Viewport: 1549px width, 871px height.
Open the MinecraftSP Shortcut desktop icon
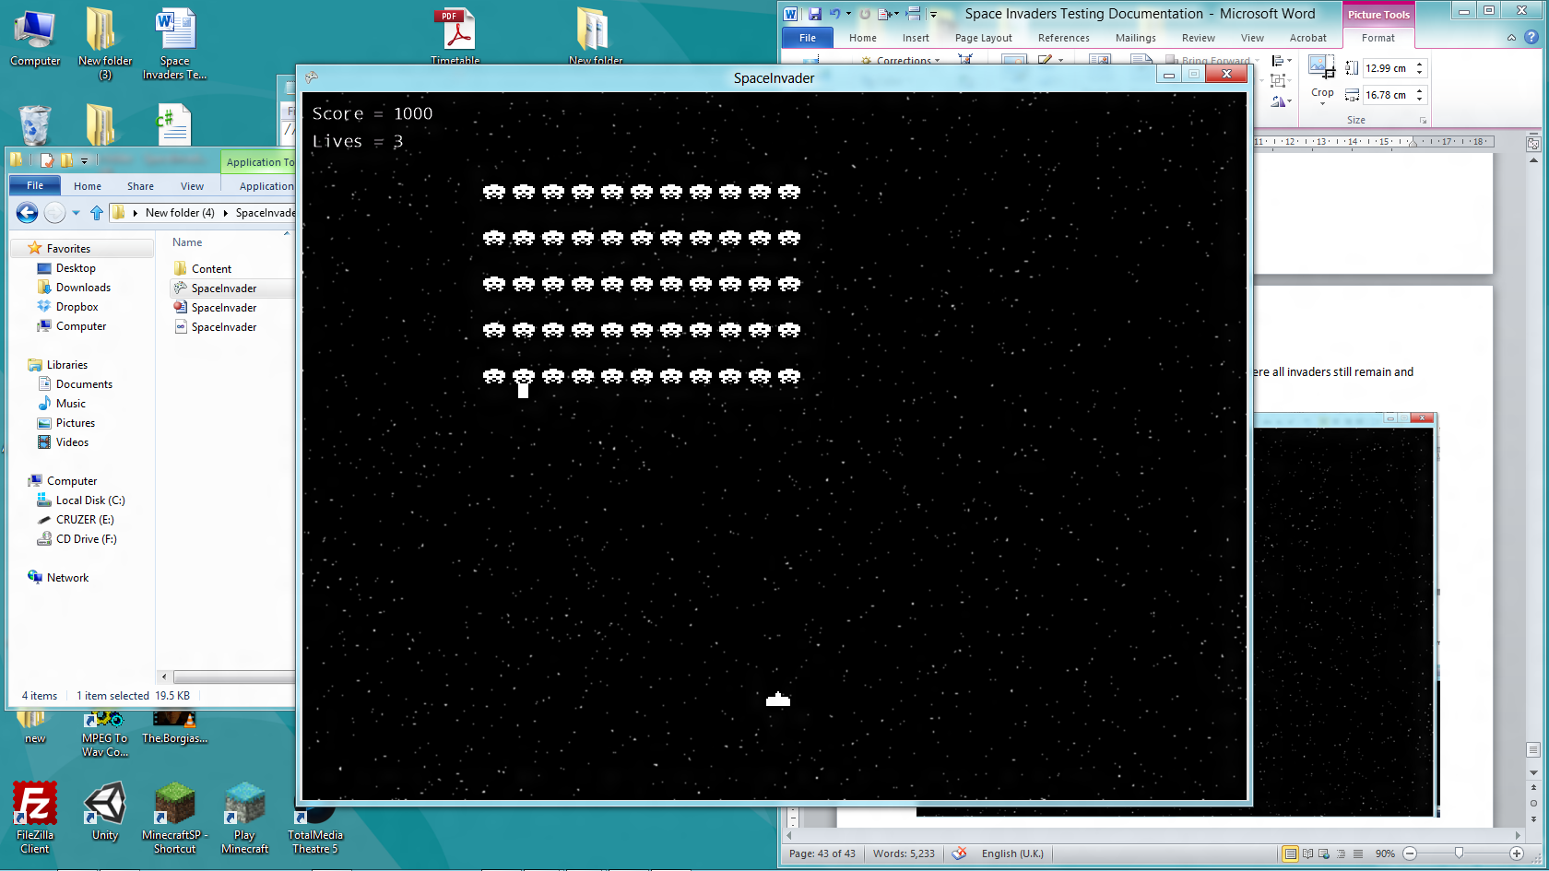175,818
